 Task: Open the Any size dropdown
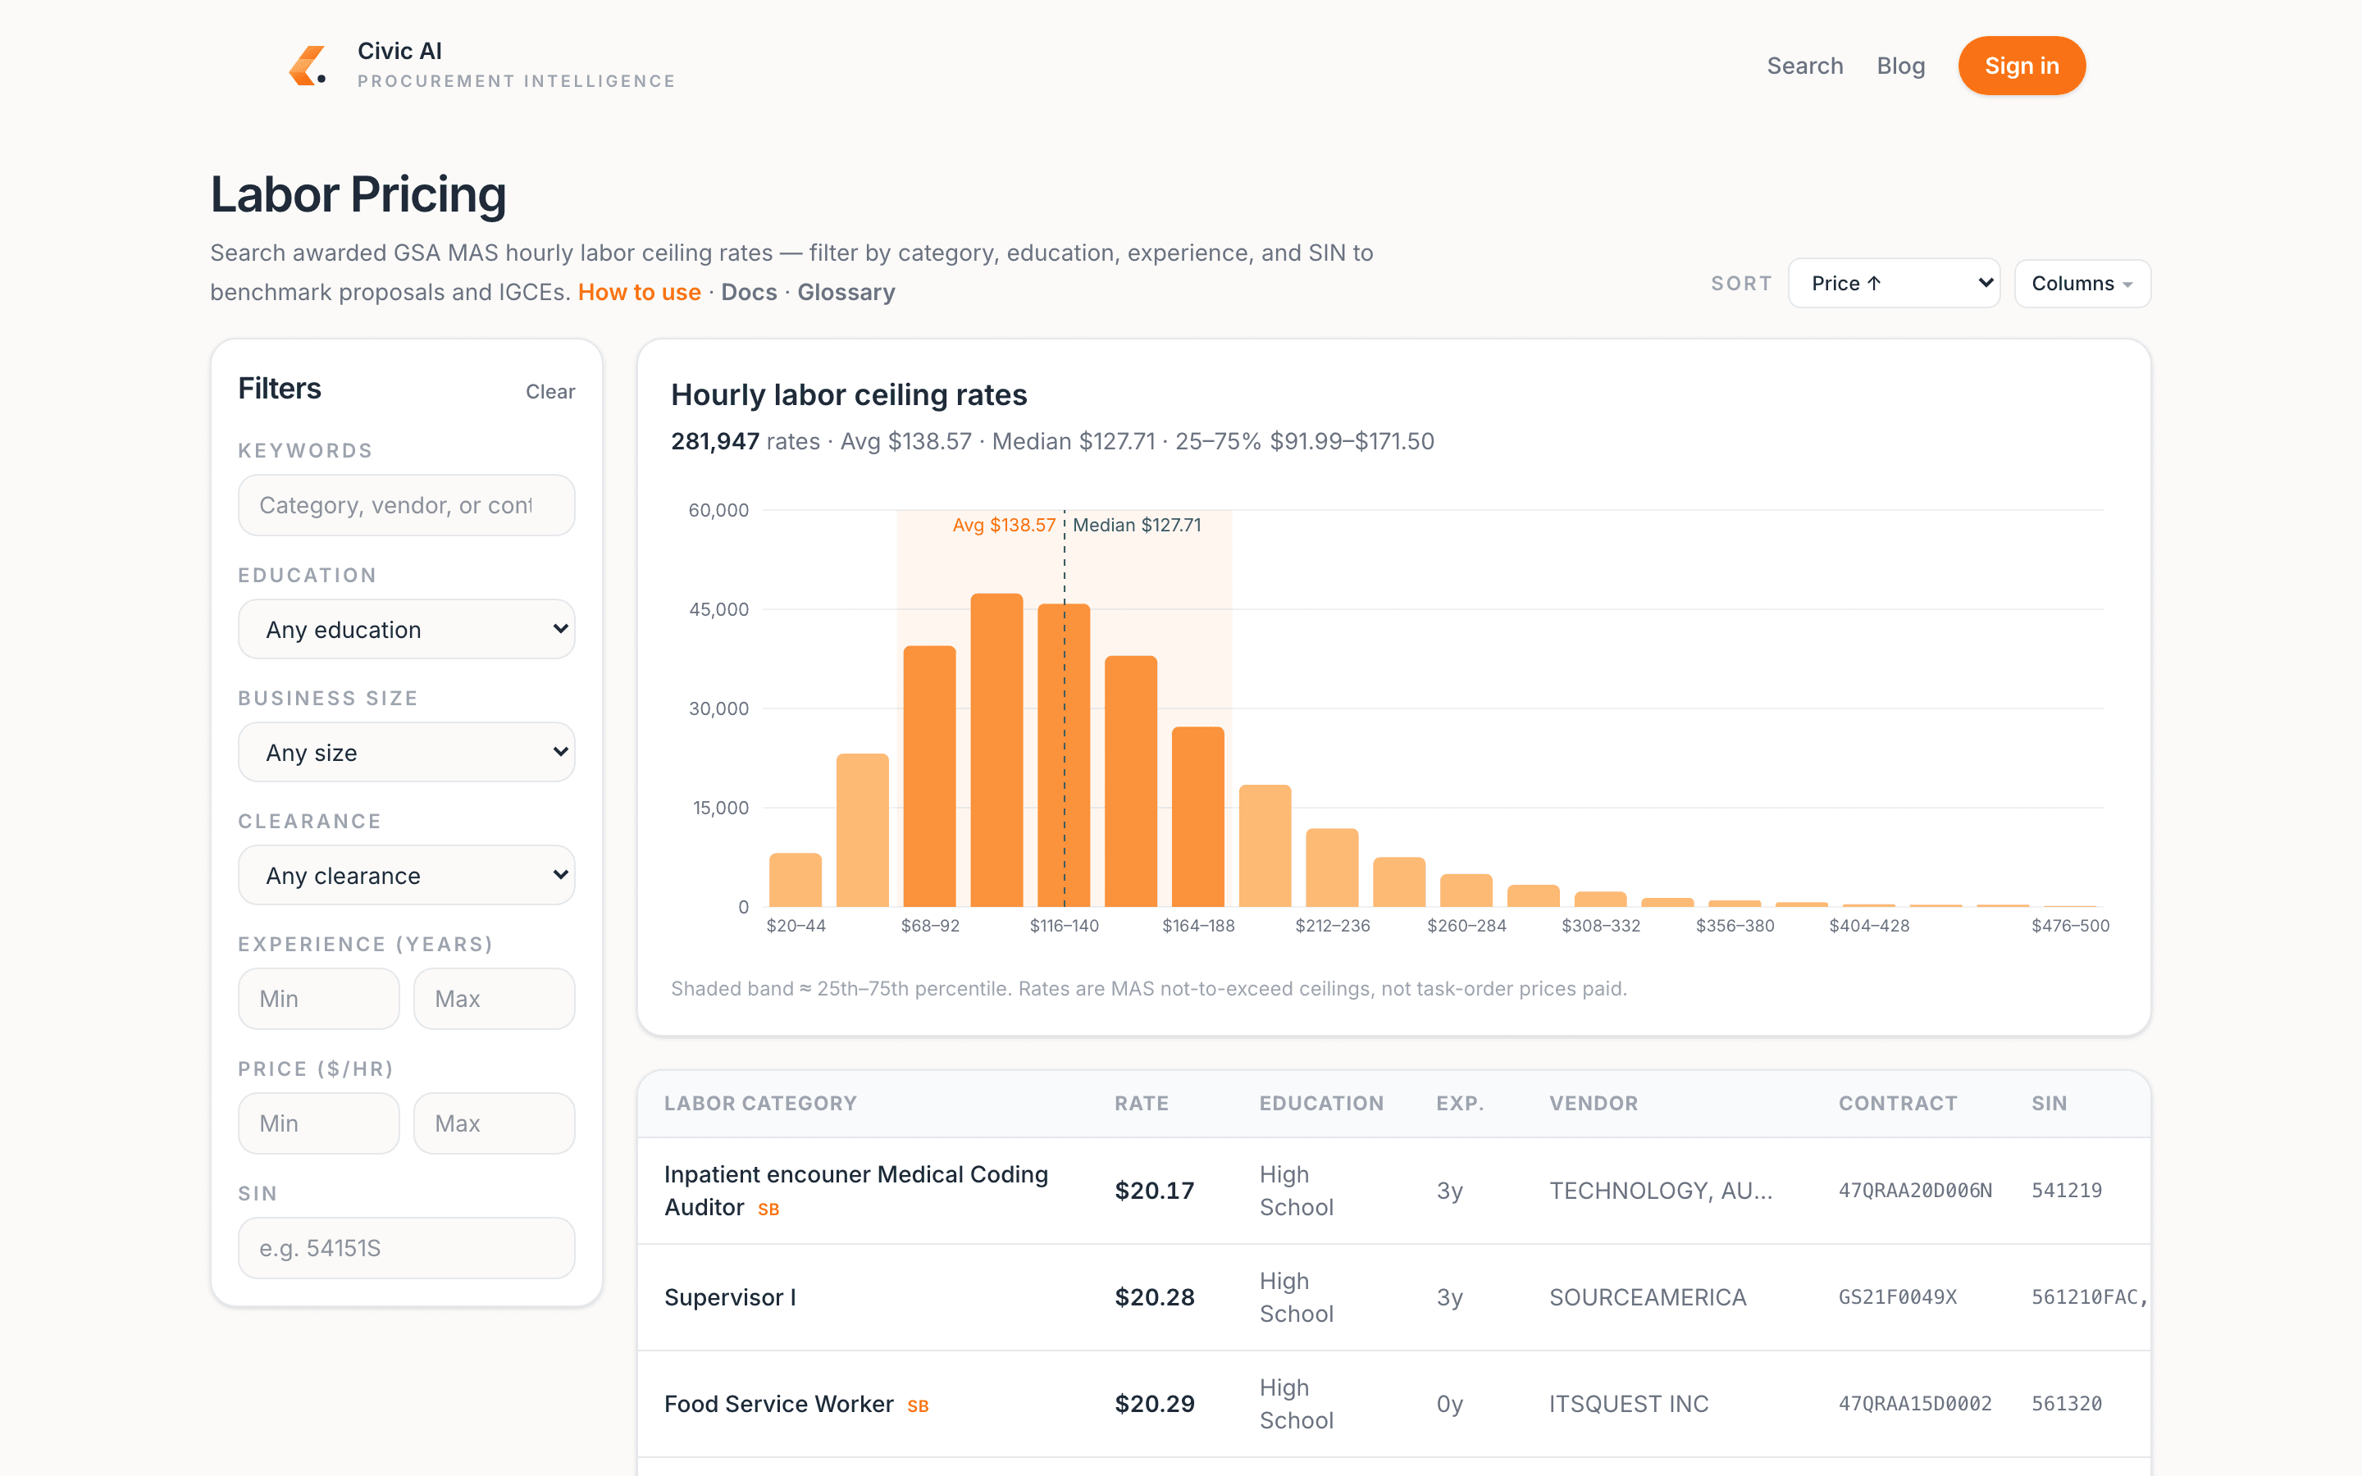(x=406, y=752)
